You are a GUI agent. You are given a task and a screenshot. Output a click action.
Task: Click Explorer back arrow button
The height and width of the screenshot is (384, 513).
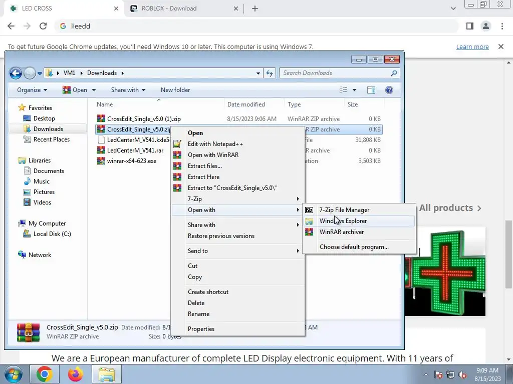[16, 73]
